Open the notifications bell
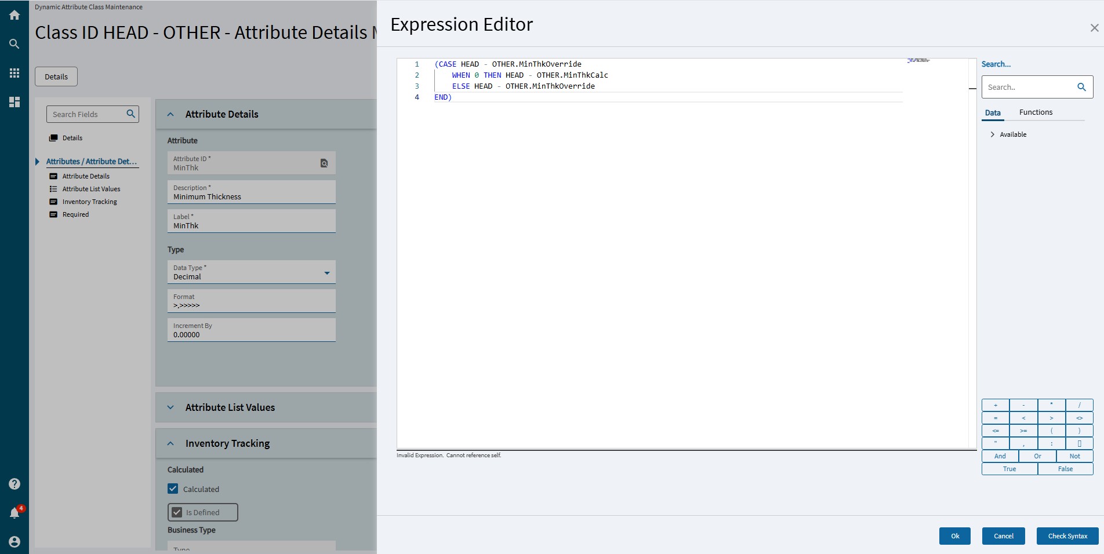The width and height of the screenshot is (1104, 554). (14, 513)
